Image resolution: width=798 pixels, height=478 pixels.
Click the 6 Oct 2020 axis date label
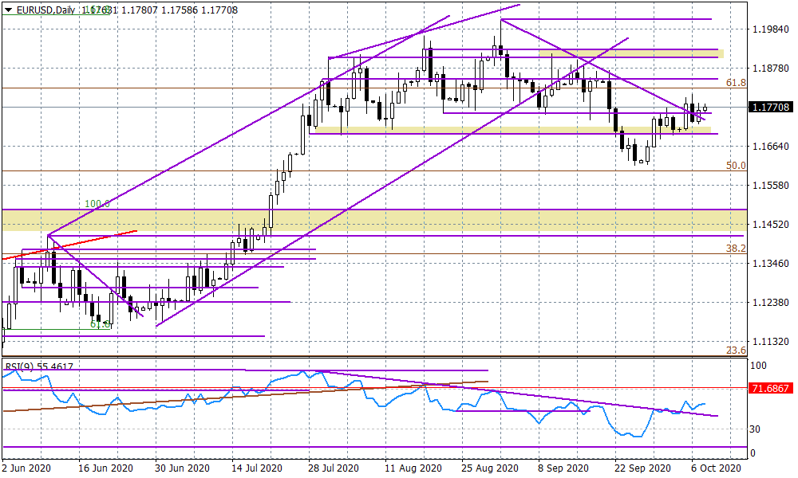(715, 468)
